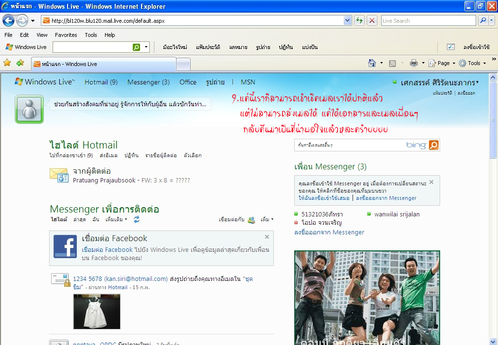Open the Edit menu

pyautogui.click(x=24, y=35)
